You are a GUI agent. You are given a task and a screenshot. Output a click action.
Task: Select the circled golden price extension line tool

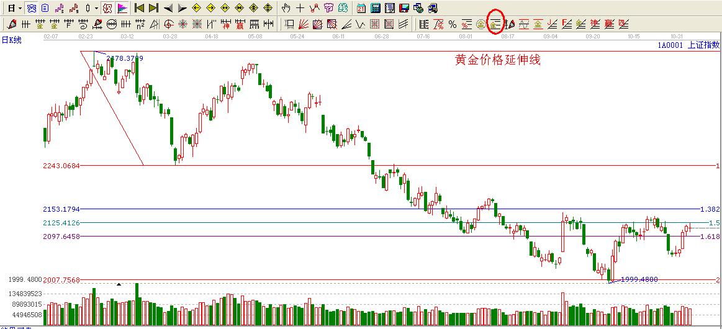495,24
